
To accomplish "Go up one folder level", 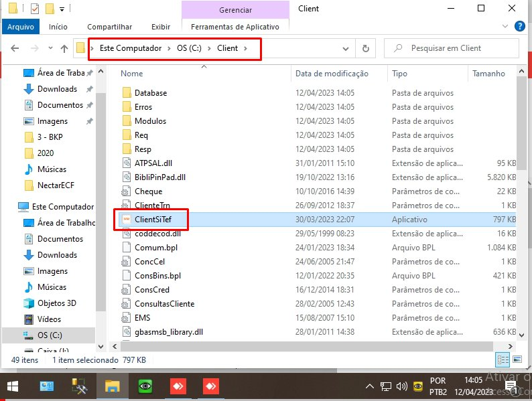I will [x=64, y=48].
